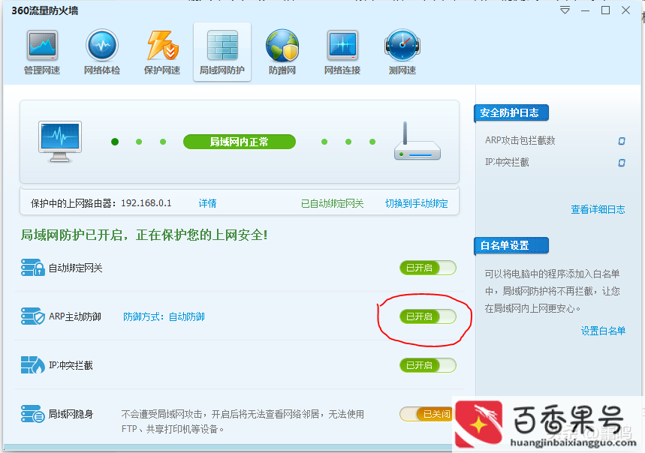Image resolution: width=645 pixels, height=453 pixels.
Task: Click 自动绑定网关 lock server icon
Action: (x=32, y=268)
